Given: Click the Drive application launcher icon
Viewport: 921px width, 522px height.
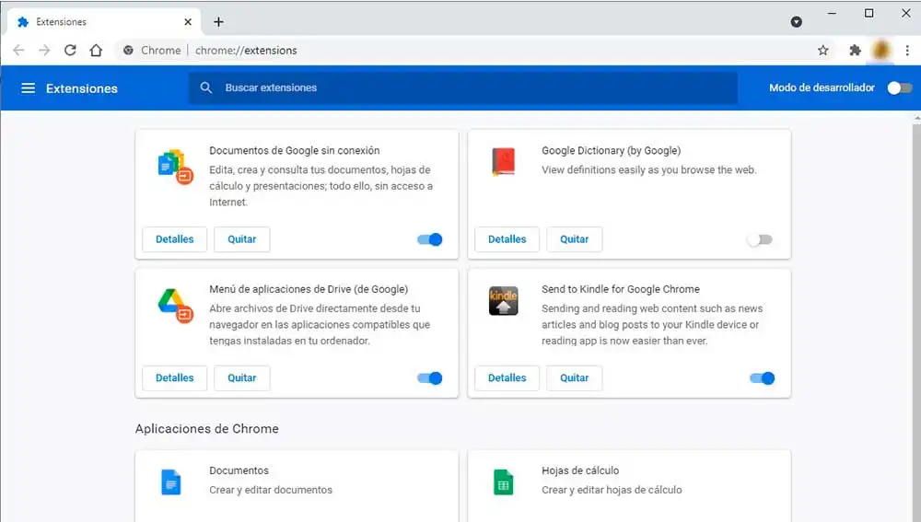Looking at the screenshot, I should (175, 306).
